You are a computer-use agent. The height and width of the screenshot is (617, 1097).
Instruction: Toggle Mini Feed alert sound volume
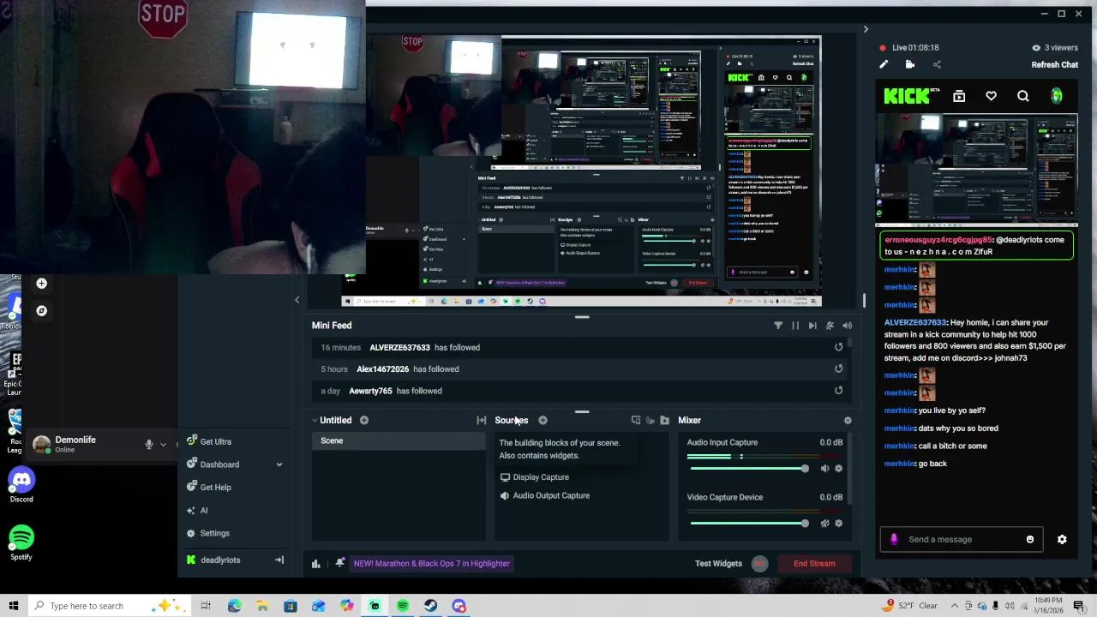(847, 326)
